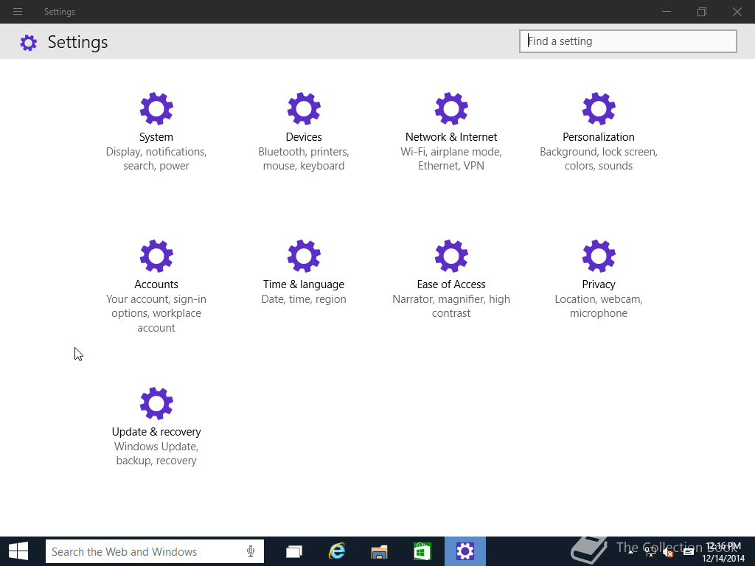Open the Windows Start button
The width and height of the screenshot is (755, 566).
tap(18, 551)
